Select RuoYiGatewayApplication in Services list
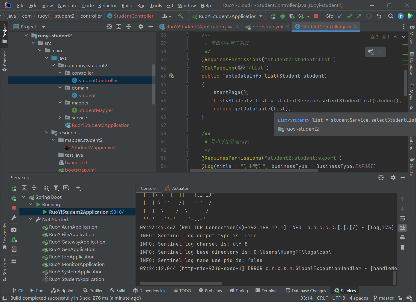The width and height of the screenshot is (416, 302). pyautogui.click(x=77, y=242)
